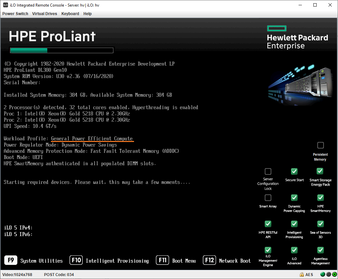Click the HPE ProLiant DL380 Gen10 line

pyautogui.click(x=35, y=70)
